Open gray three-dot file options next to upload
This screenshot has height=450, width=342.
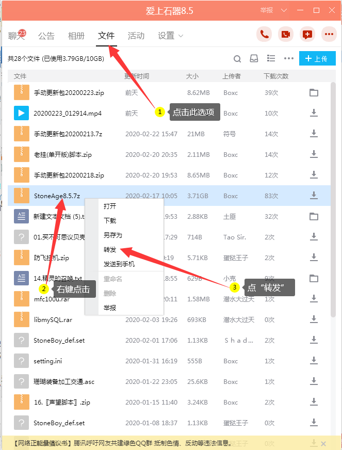click(288, 58)
